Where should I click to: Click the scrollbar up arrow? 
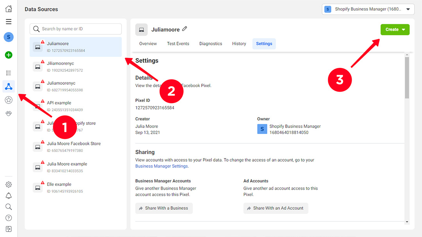click(x=407, y=55)
